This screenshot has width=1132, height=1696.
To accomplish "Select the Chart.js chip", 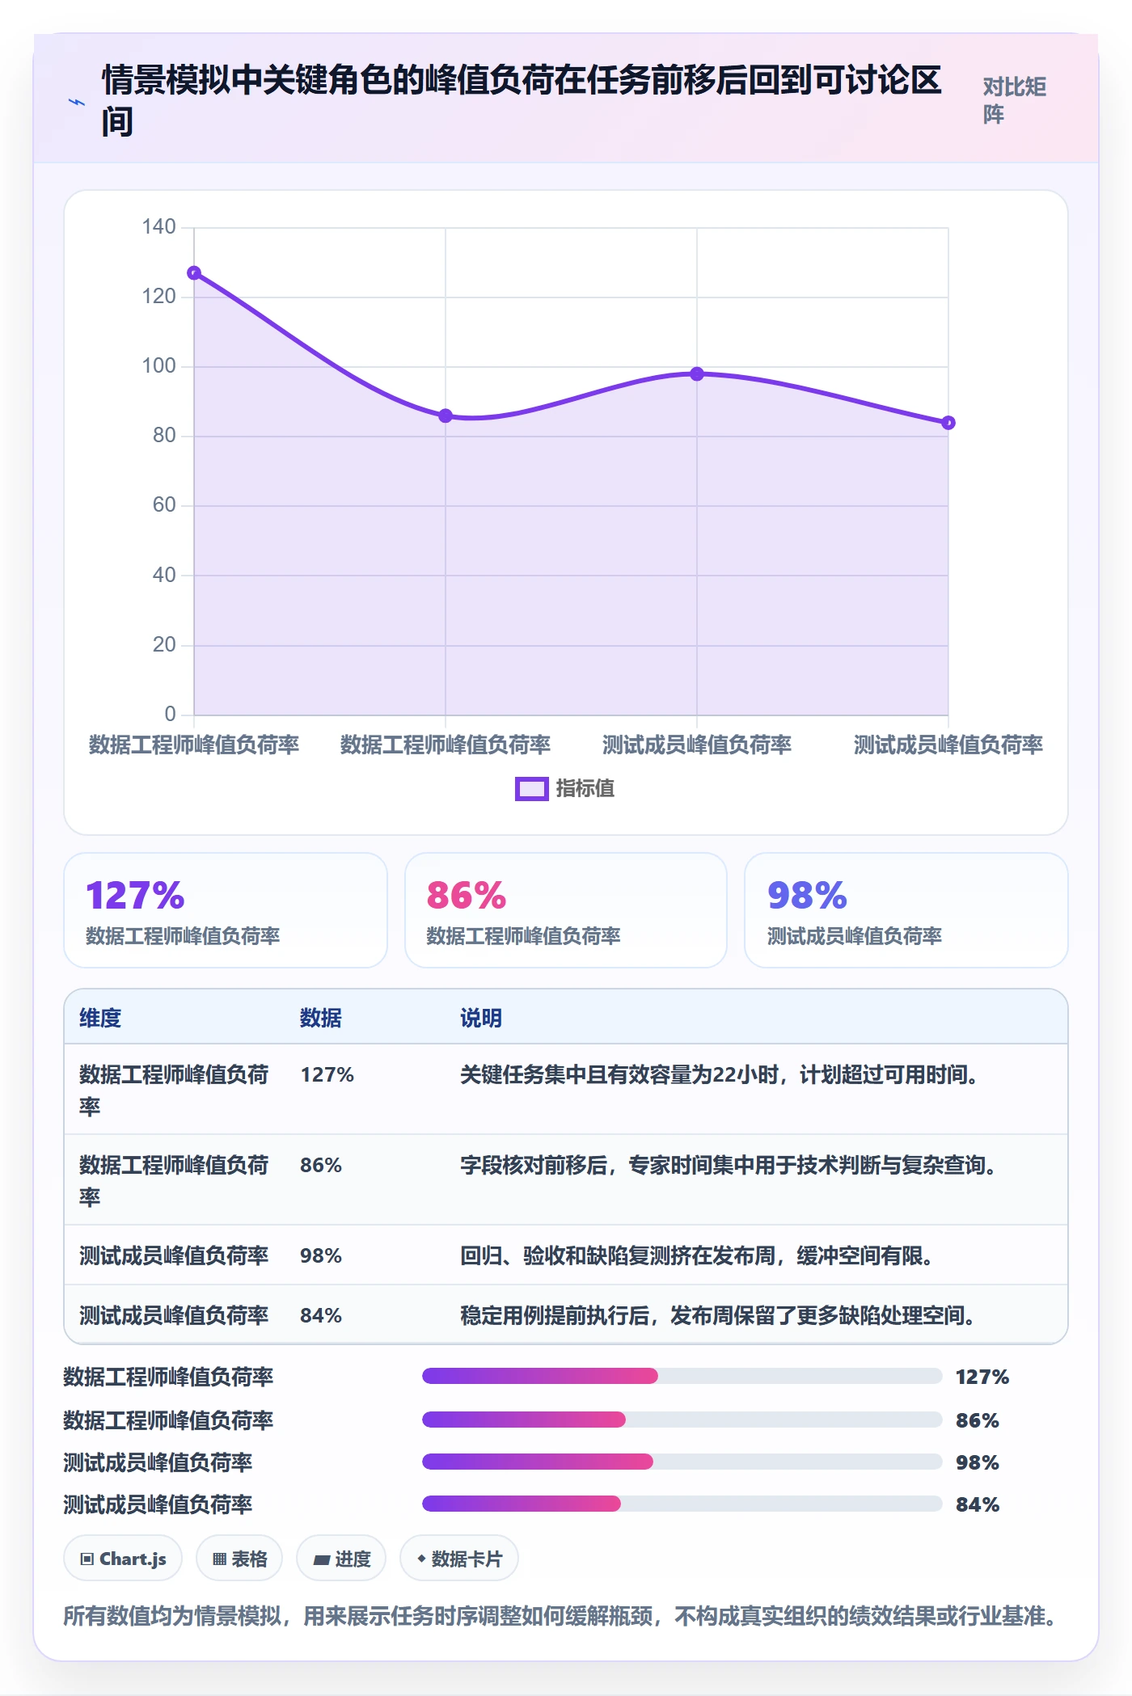I will coord(123,1559).
